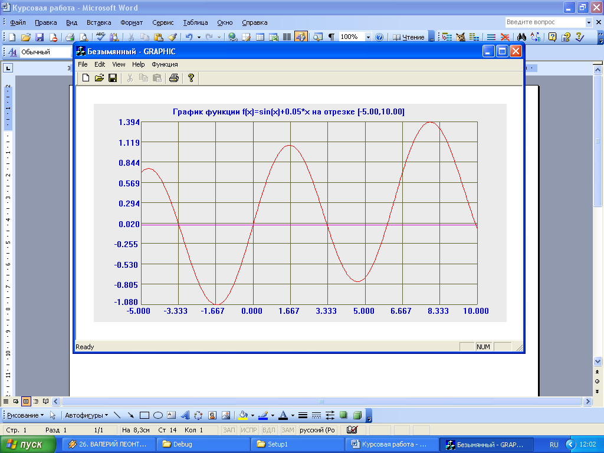
Task: Toggle the Drawing toolbar button in Word
Action: (301, 37)
